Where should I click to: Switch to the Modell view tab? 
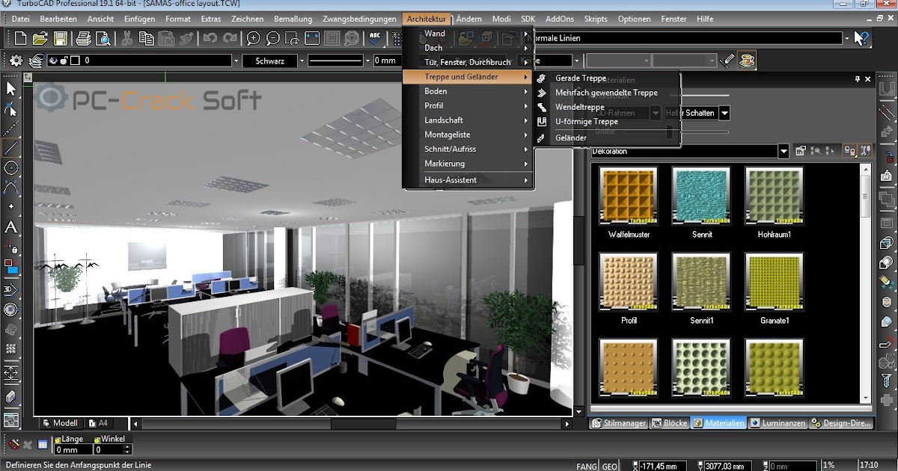(x=60, y=423)
